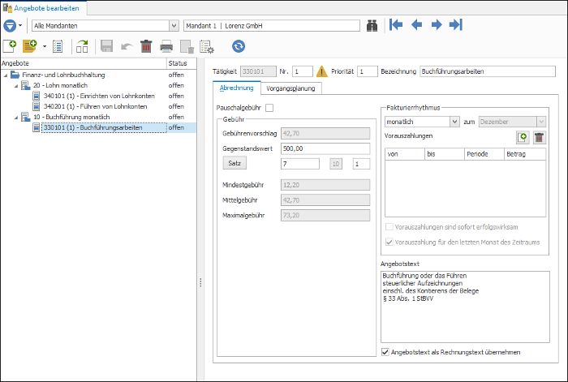This screenshot has height=382, width=568.
Task: Click the Gebührenvorschlag field 42,70
Action: pyautogui.click(x=325, y=133)
